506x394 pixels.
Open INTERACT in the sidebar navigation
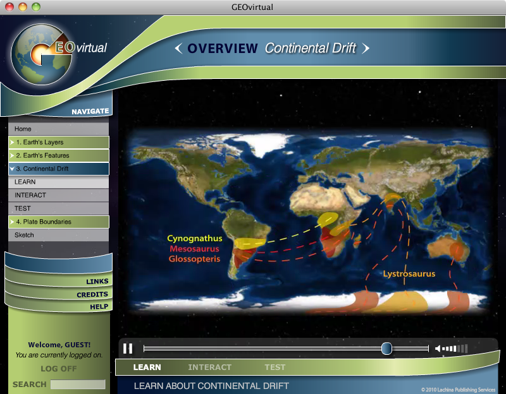[x=58, y=195]
